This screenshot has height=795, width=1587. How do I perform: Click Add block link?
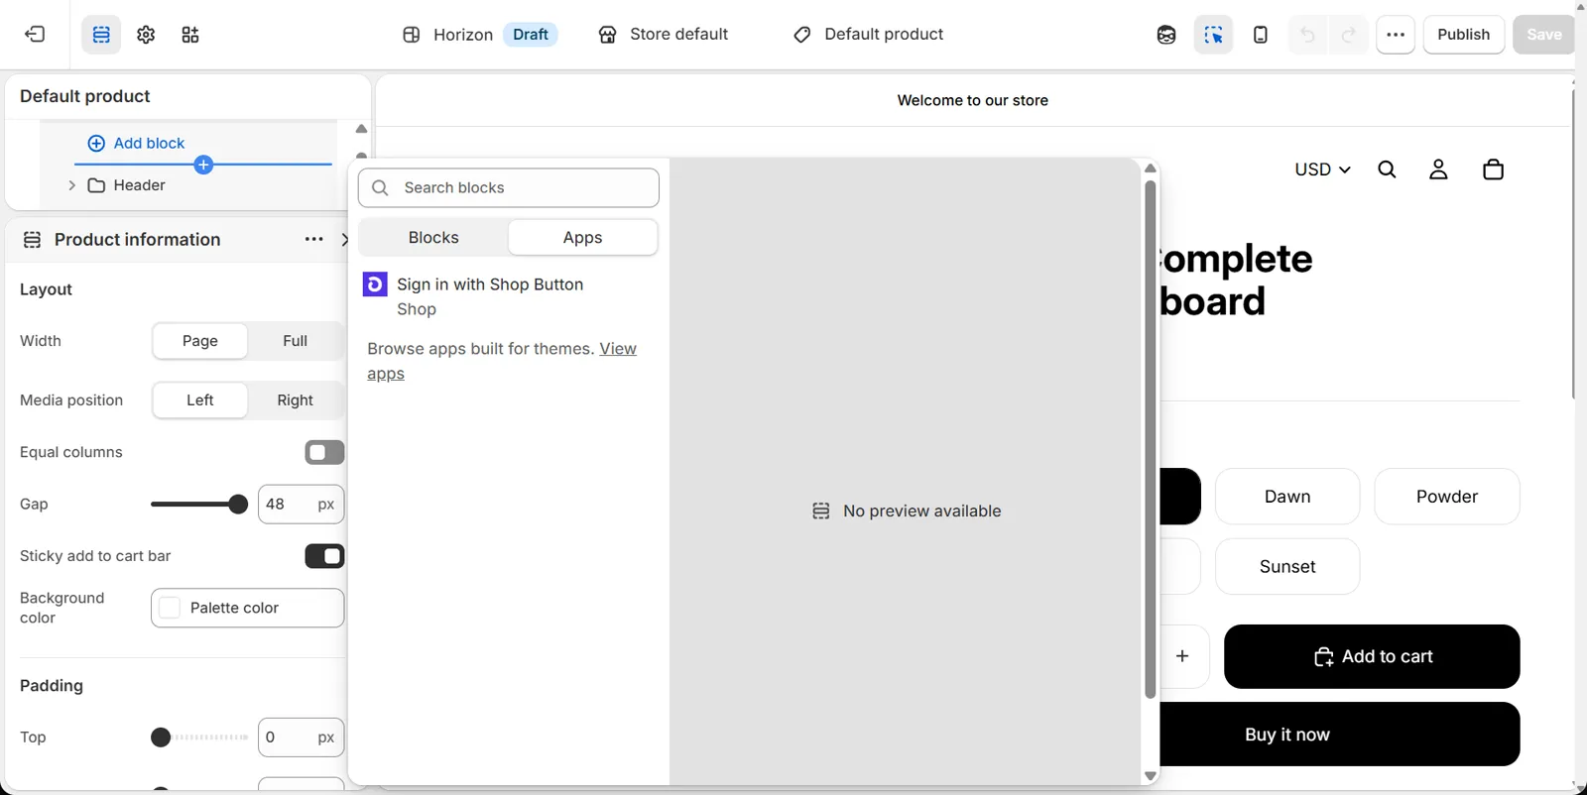pos(137,143)
